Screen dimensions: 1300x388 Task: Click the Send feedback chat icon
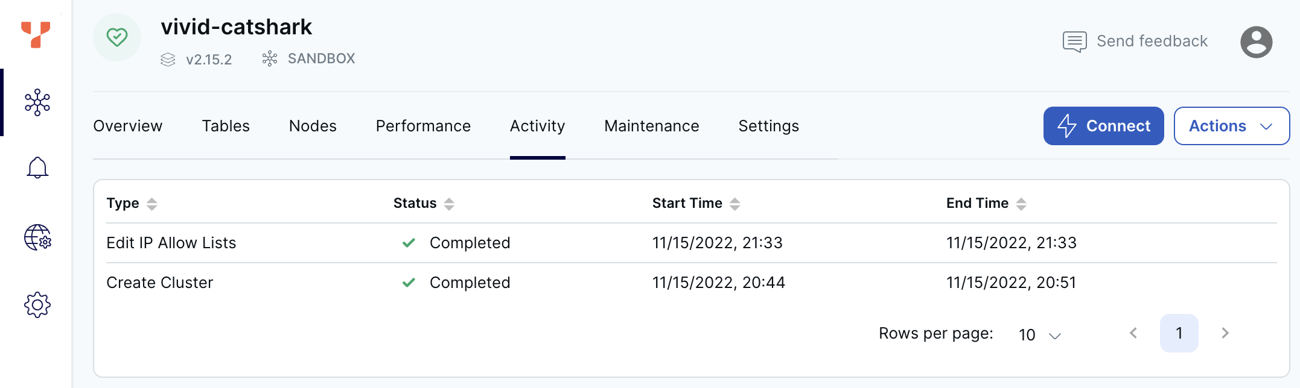[1074, 42]
